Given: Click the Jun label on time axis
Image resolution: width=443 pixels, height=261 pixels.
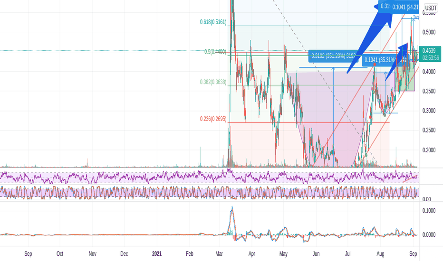Looking at the screenshot, I should [316, 254].
